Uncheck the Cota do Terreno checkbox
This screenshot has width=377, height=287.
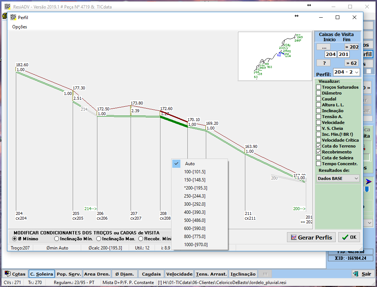coord(318,146)
